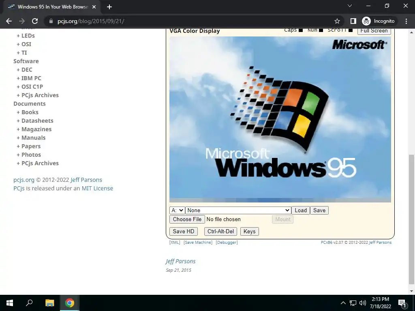The width and height of the screenshot is (415, 311).
Task: Open Windows taskbar search
Action: (29, 303)
